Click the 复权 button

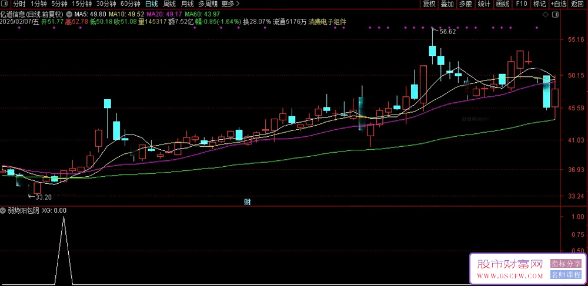pos(429,4)
